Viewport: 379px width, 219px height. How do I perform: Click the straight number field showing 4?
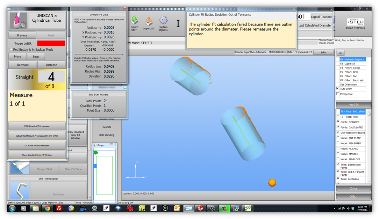[x=51, y=76]
